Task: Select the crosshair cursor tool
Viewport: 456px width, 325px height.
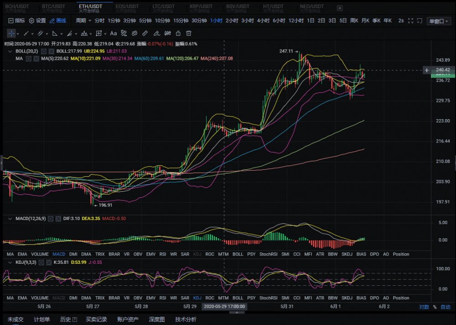Action: (x=11, y=33)
